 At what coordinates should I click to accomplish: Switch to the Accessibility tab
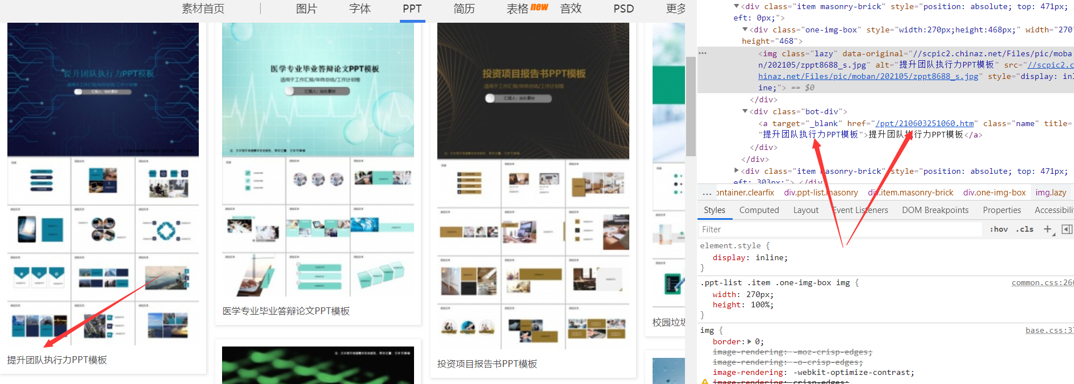coord(1054,210)
